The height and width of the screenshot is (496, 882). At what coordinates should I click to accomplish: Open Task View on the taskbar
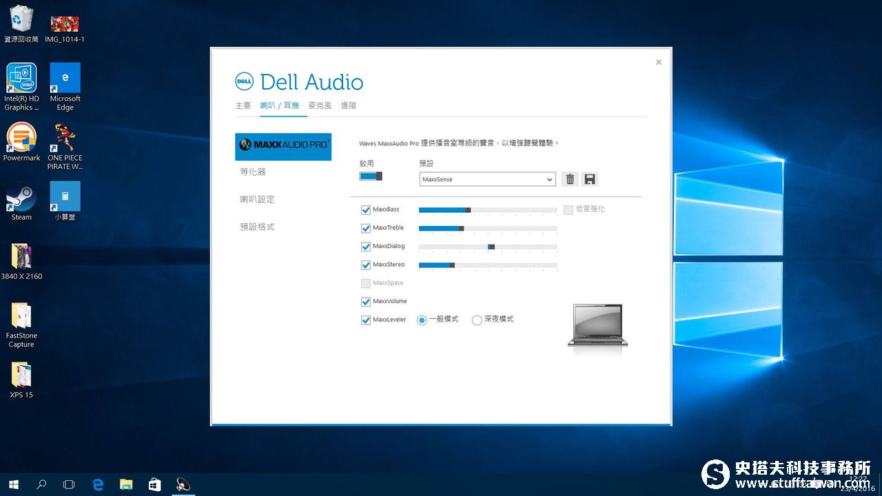click(x=69, y=484)
